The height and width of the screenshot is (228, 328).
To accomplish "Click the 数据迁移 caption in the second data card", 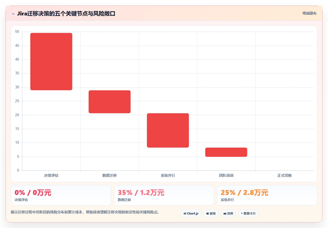I will click(x=124, y=200).
